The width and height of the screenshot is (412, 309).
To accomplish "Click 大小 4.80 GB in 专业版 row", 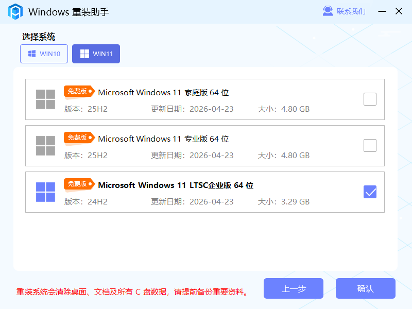I will coord(284,156).
